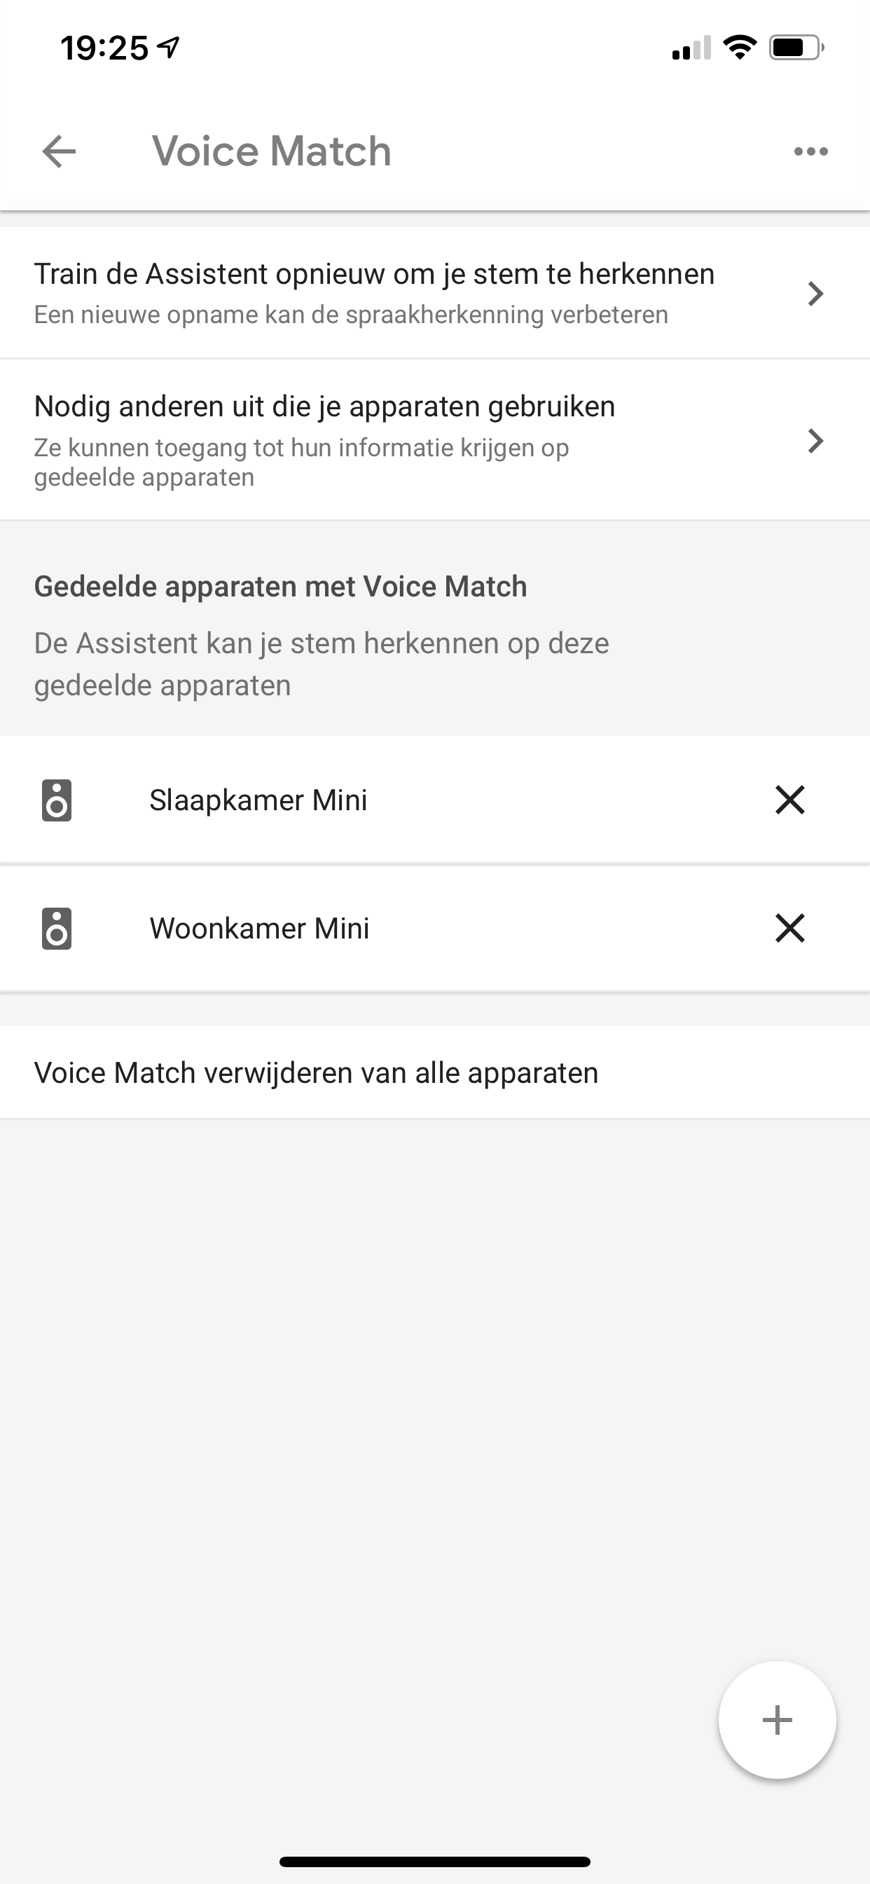This screenshot has height=1884, width=870.
Task: Open 'Nodig anderen uit' option
Action: (324, 439)
